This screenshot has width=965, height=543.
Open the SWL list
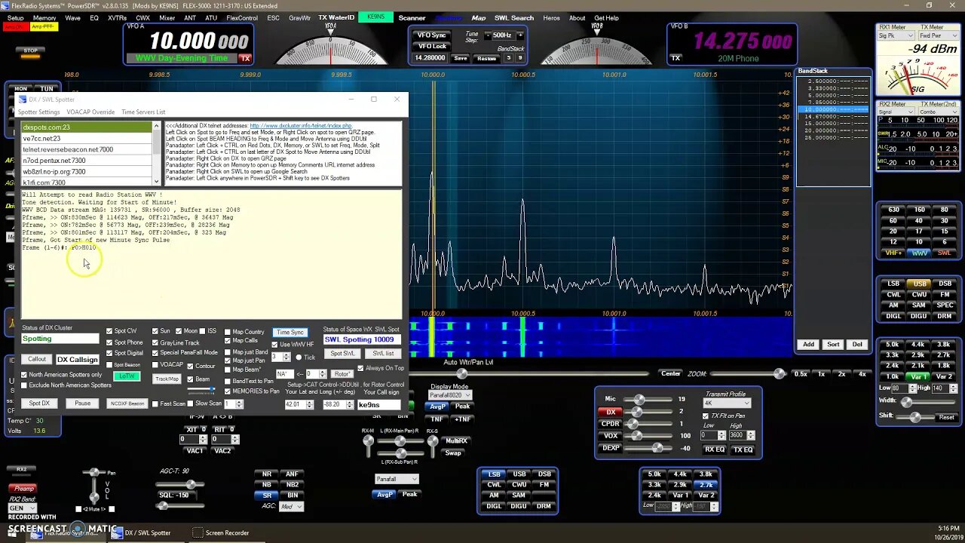[383, 354]
